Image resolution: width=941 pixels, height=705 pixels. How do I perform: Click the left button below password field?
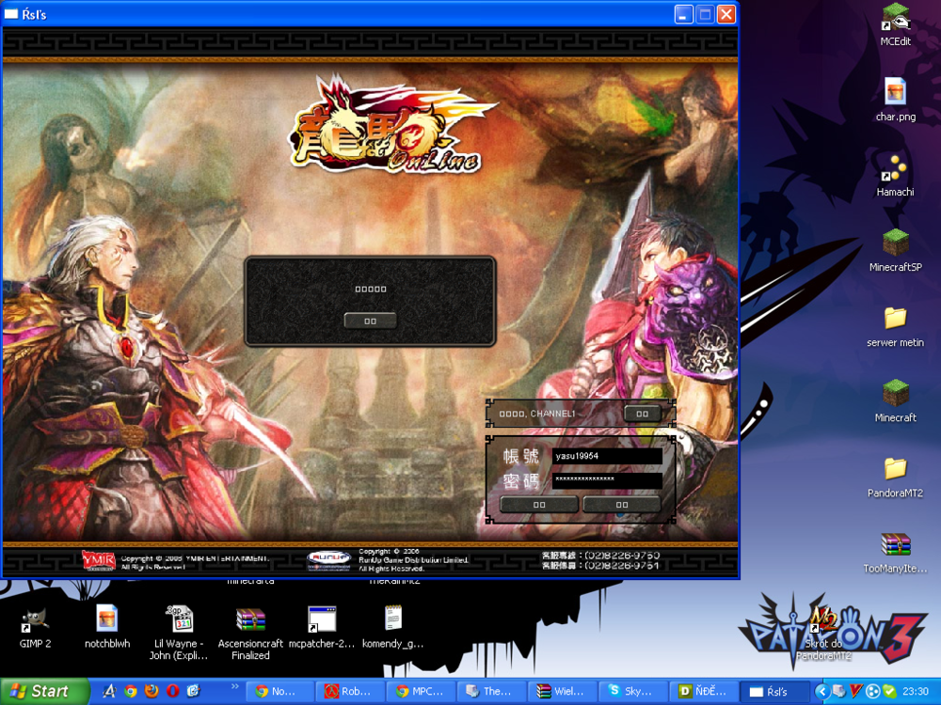pos(539,505)
